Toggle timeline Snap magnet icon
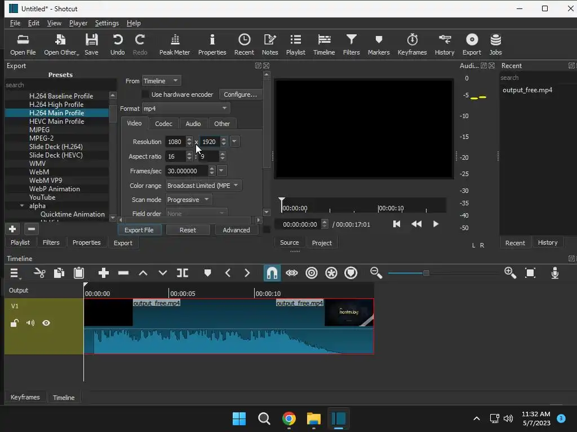 click(x=272, y=273)
